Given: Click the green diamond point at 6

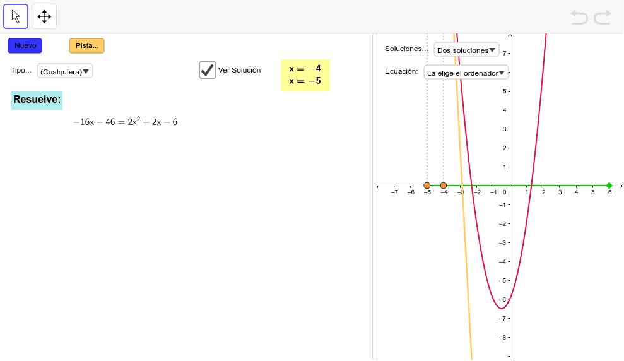Looking at the screenshot, I should (x=609, y=186).
